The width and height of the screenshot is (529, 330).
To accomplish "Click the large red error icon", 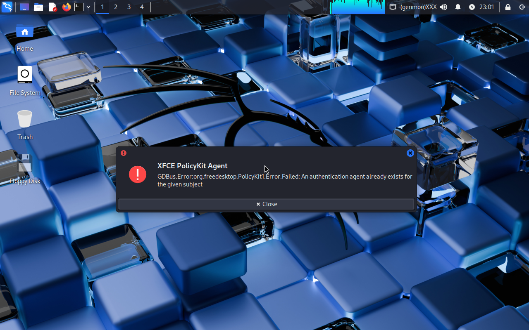I will (x=138, y=174).
